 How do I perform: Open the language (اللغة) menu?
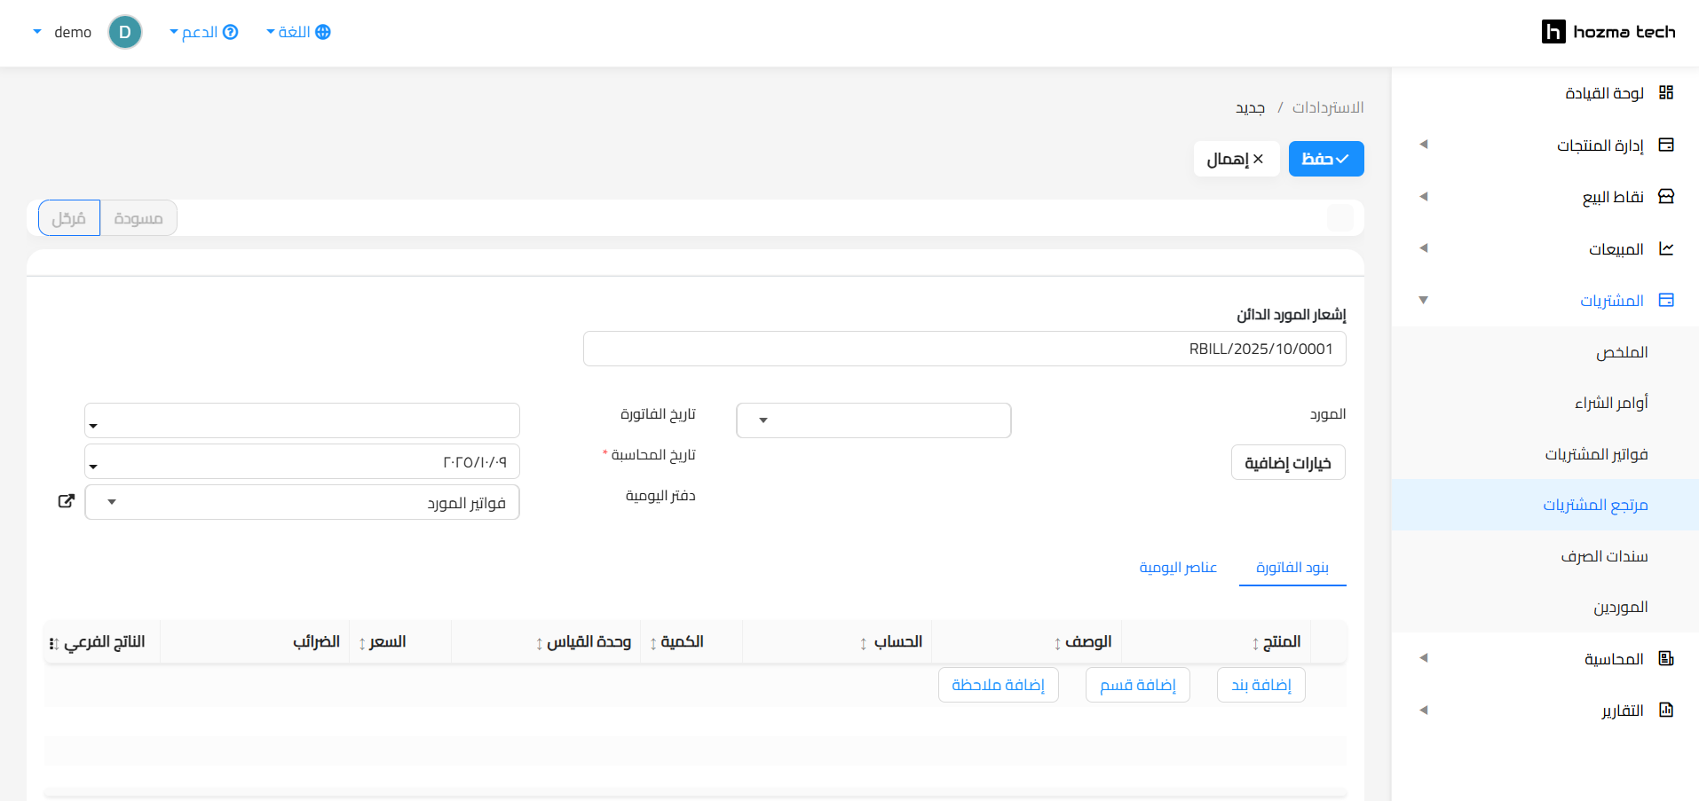click(x=298, y=32)
